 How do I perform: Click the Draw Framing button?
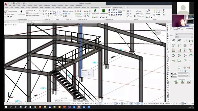(x=174, y=29)
